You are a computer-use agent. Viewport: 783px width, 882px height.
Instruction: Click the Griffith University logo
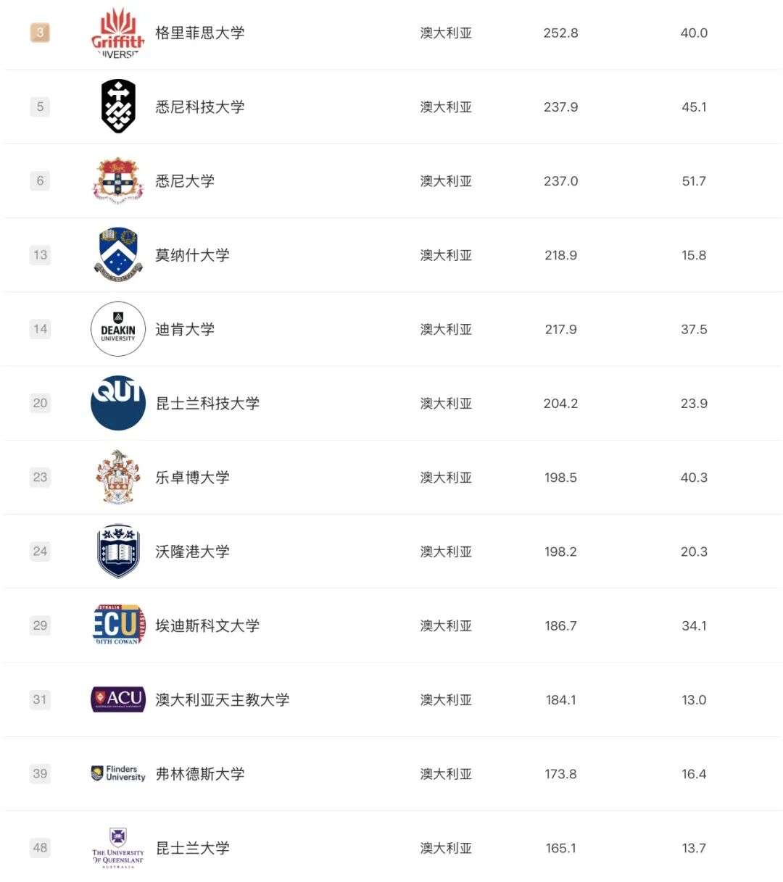(x=117, y=33)
